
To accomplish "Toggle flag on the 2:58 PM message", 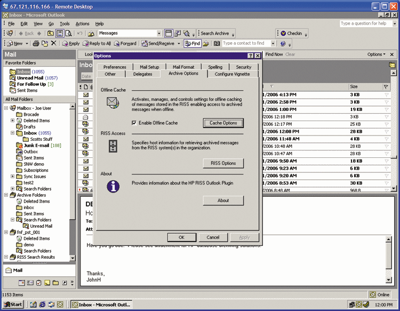I will point(386,102).
